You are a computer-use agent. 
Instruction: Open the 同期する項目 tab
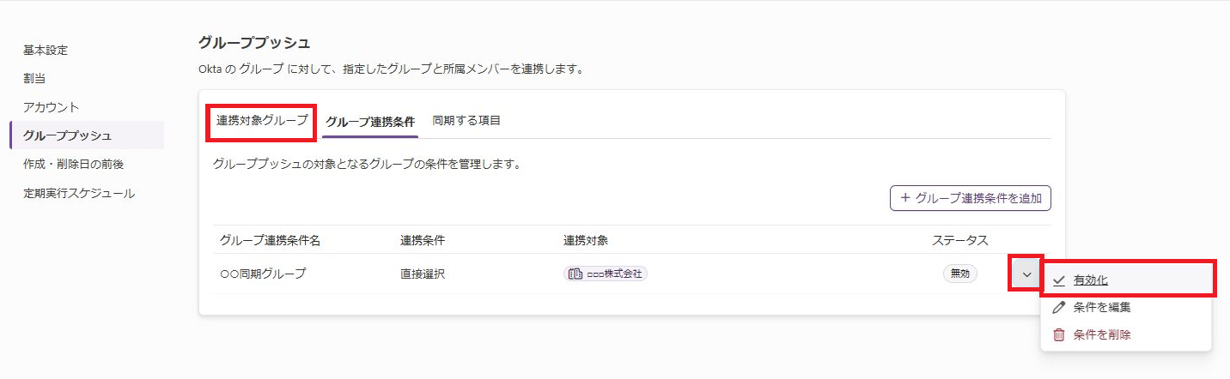[466, 121]
